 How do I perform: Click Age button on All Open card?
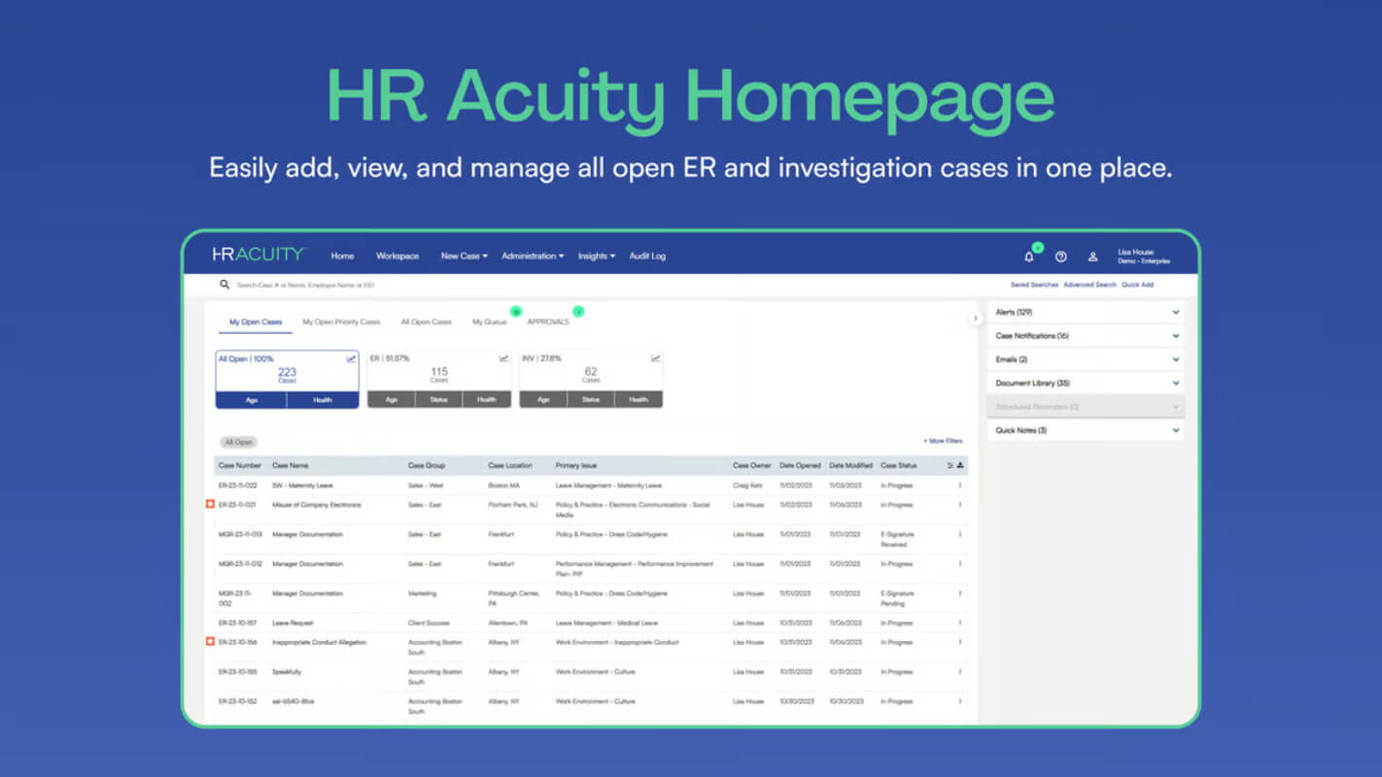[x=252, y=399]
